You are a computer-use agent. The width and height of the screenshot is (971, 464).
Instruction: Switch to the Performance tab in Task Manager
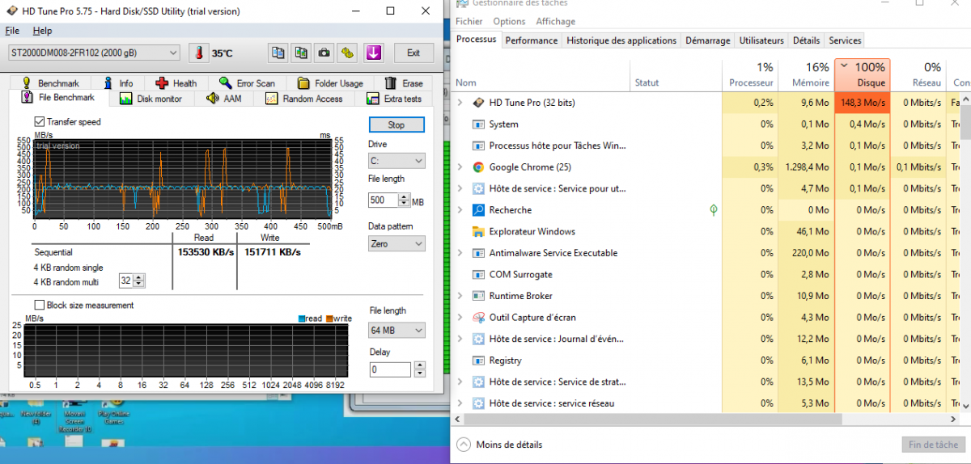[532, 40]
